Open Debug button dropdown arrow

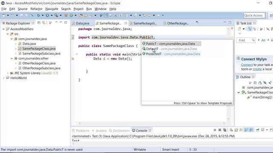43,15
